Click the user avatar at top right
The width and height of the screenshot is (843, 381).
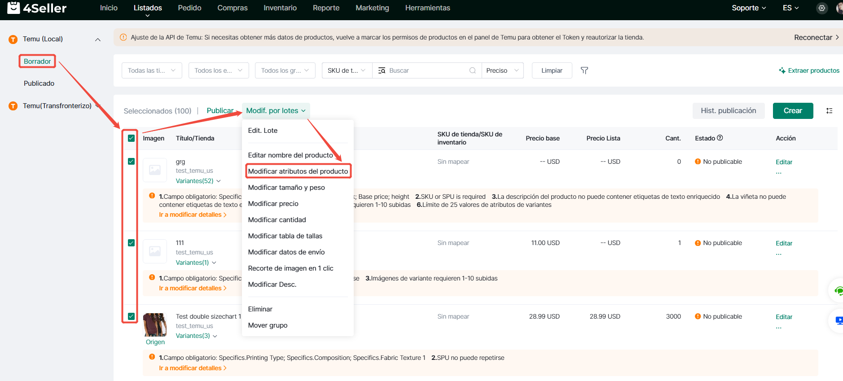[x=839, y=8]
